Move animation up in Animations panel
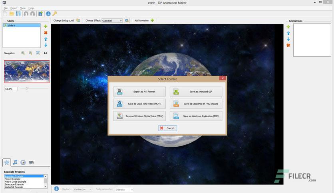334x193 pixels. pos(288,33)
